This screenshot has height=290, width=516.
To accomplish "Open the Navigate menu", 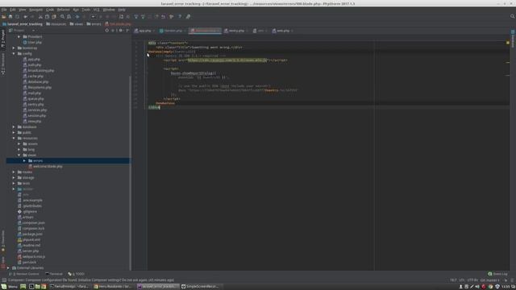I will (35, 10).
